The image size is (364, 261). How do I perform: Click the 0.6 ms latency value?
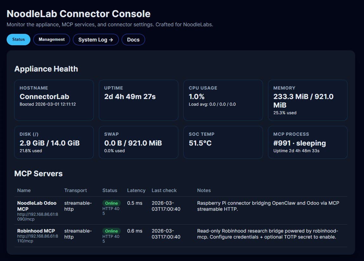tap(135, 231)
